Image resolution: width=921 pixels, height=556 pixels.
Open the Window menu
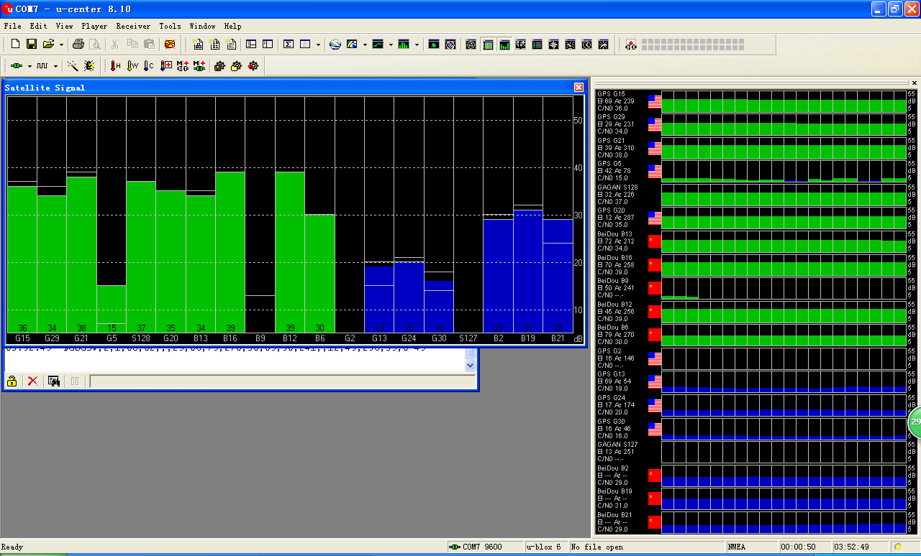tap(202, 26)
